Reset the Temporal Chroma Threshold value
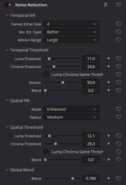The width and height of the screenshot is (126, 185). pos(118,66)
